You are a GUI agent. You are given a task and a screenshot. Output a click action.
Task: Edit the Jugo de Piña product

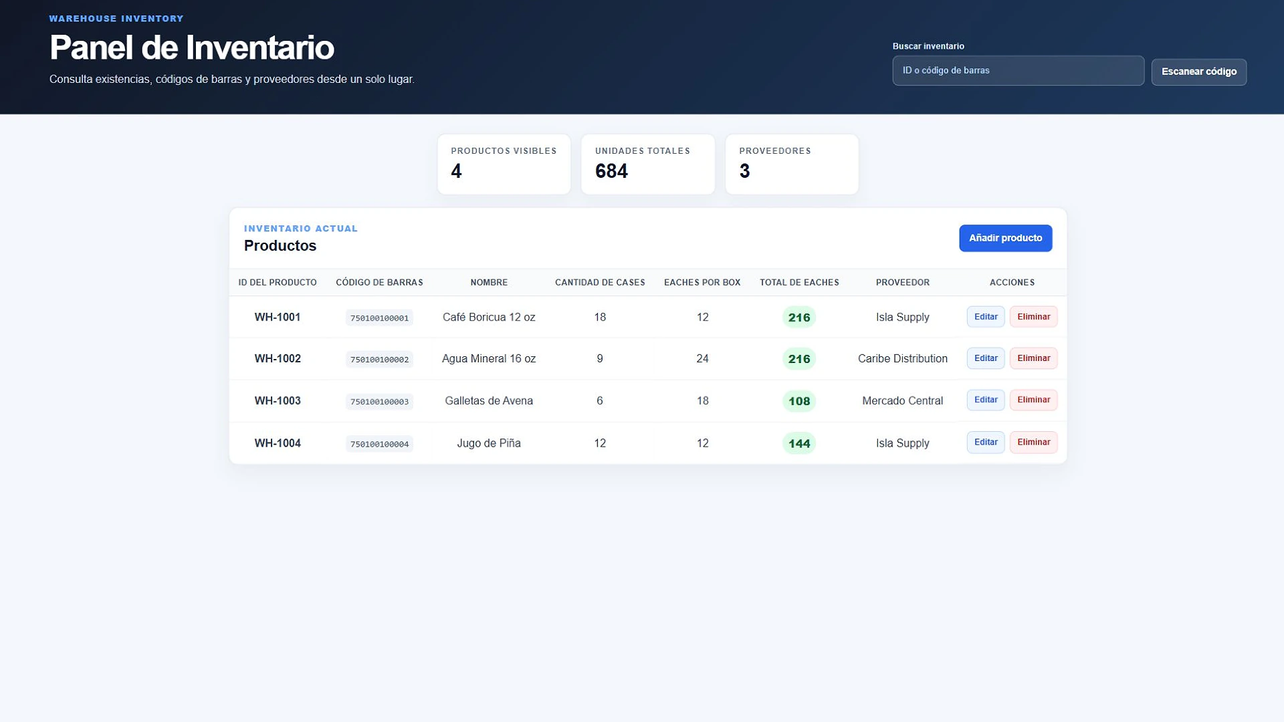pyautogui.click(x=985, y=442)
